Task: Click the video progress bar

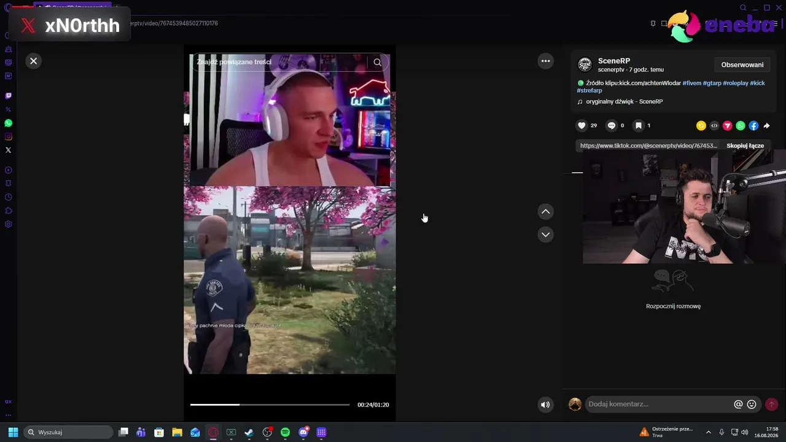Action: click(270, 405)
